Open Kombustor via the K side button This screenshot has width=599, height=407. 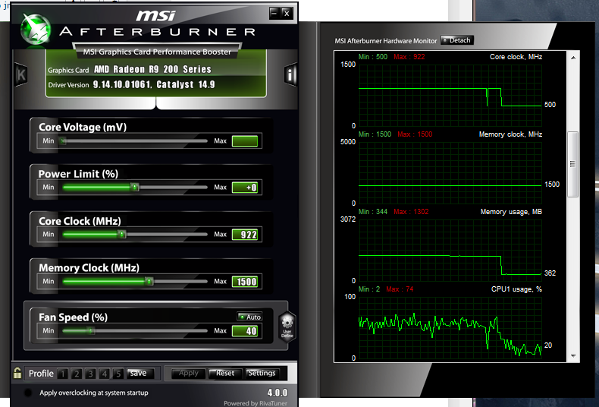pos(20,74)
